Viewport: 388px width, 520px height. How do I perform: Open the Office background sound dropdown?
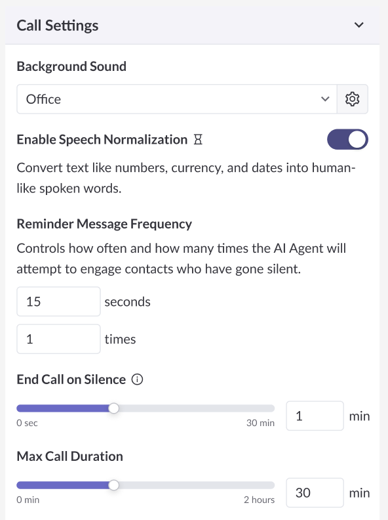177,99
